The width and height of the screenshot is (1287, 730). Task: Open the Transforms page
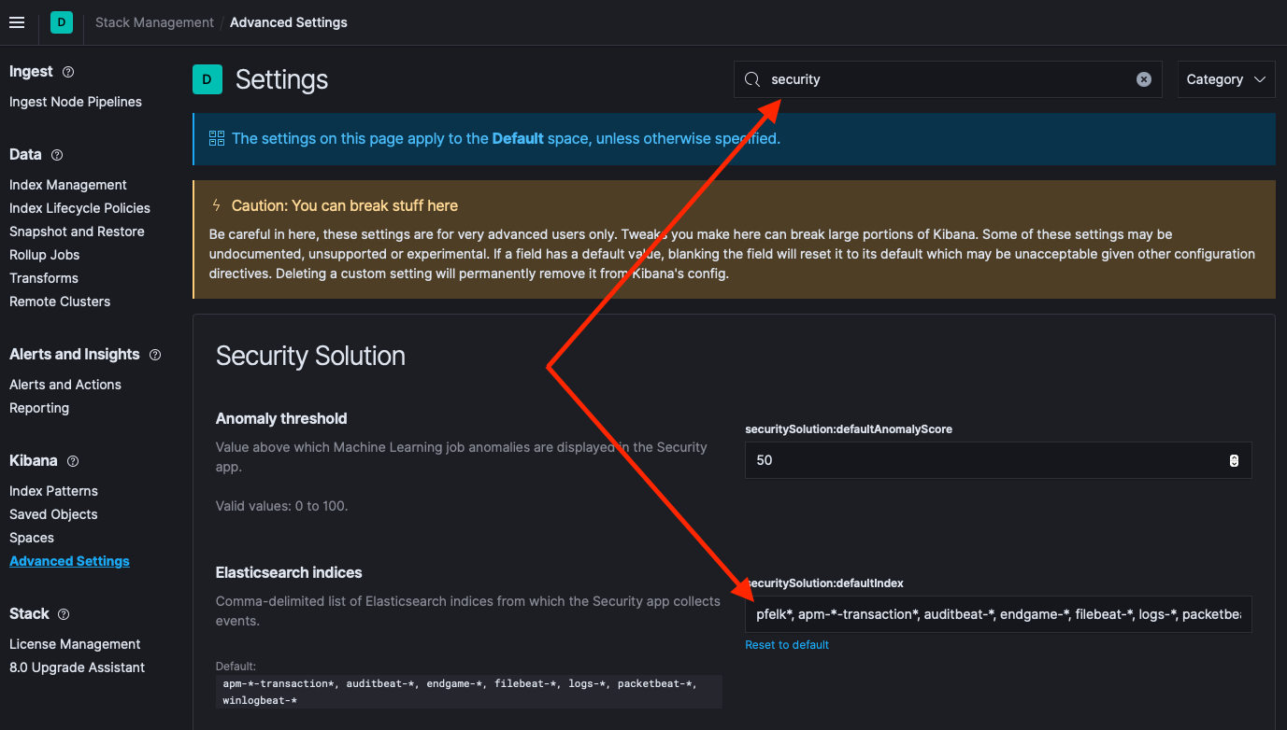pos(44,278)
